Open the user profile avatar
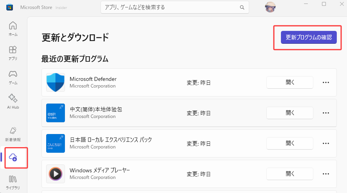 click(x=270, y=7)
